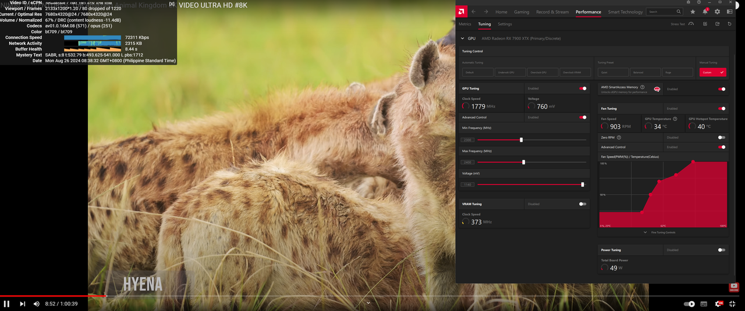This screenshot has width=745, height=311.
Task: Choose Quiet tuning preset
Action: [613, 73]
